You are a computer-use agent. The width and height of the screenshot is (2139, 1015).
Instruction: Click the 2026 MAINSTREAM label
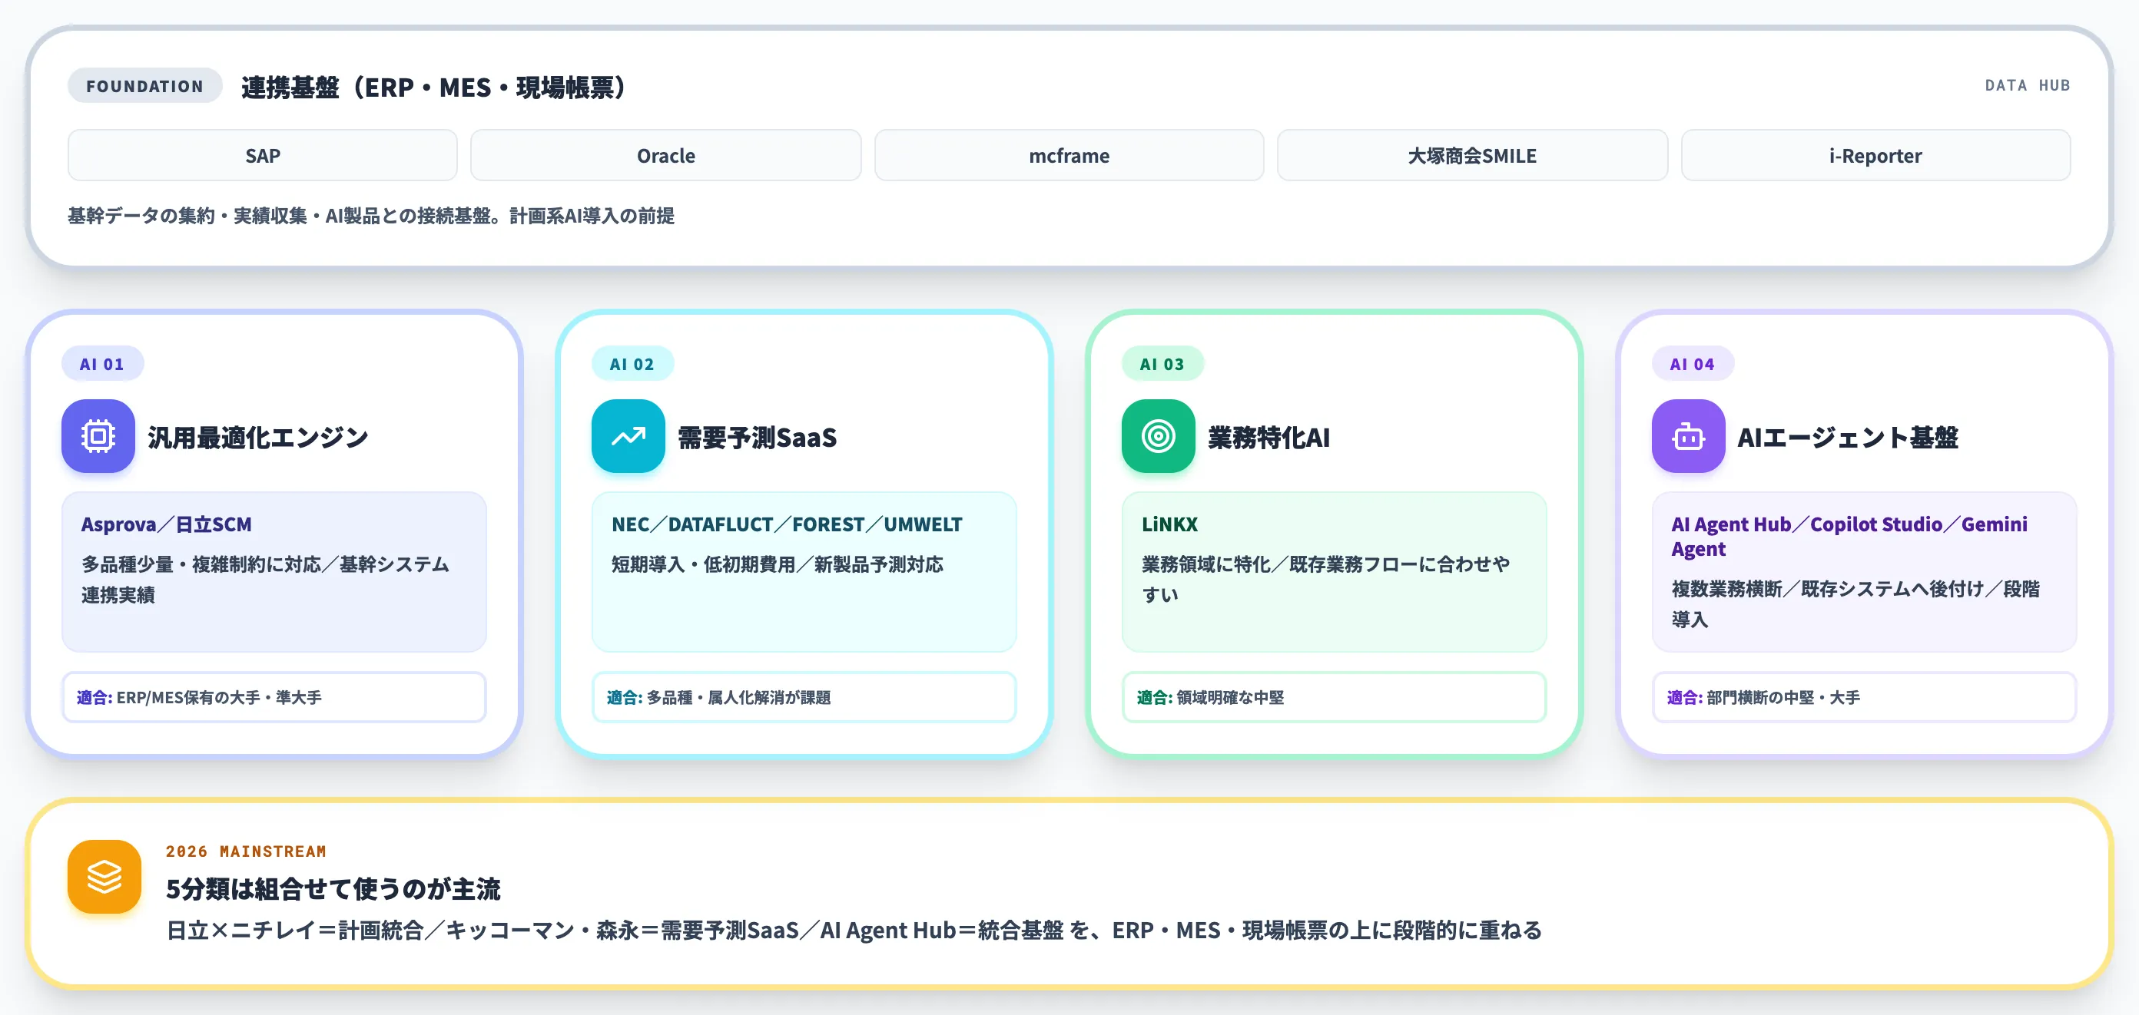point(246,851)
